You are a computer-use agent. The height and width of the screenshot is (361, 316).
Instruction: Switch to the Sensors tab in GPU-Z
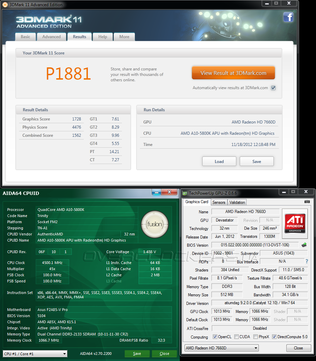point(219,202)
